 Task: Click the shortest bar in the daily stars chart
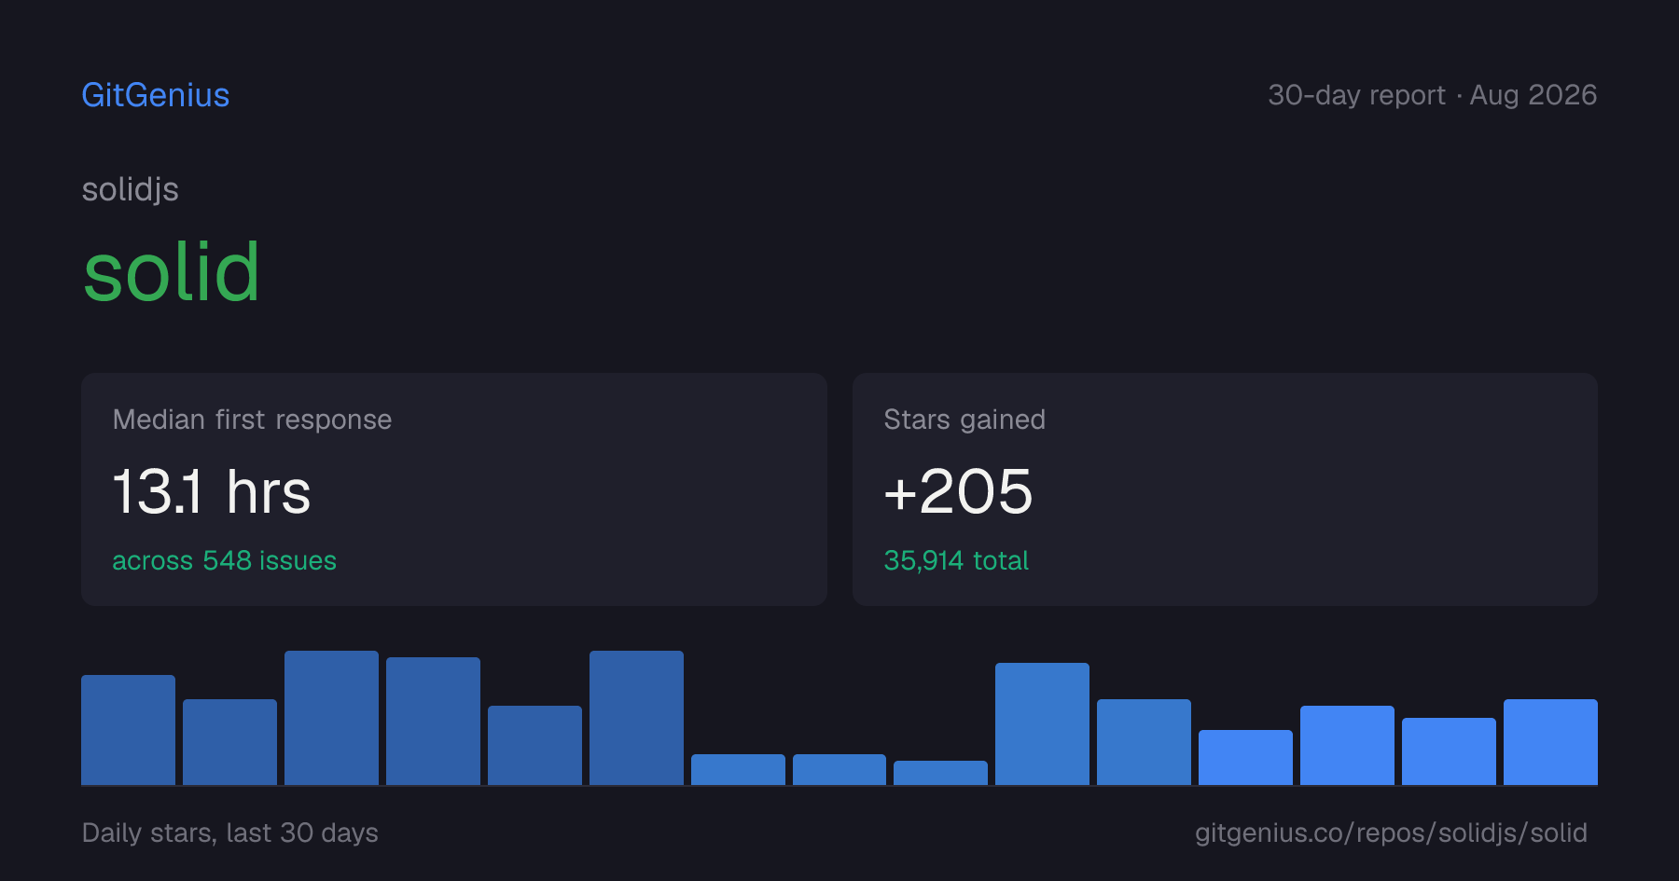click(940, 773)
